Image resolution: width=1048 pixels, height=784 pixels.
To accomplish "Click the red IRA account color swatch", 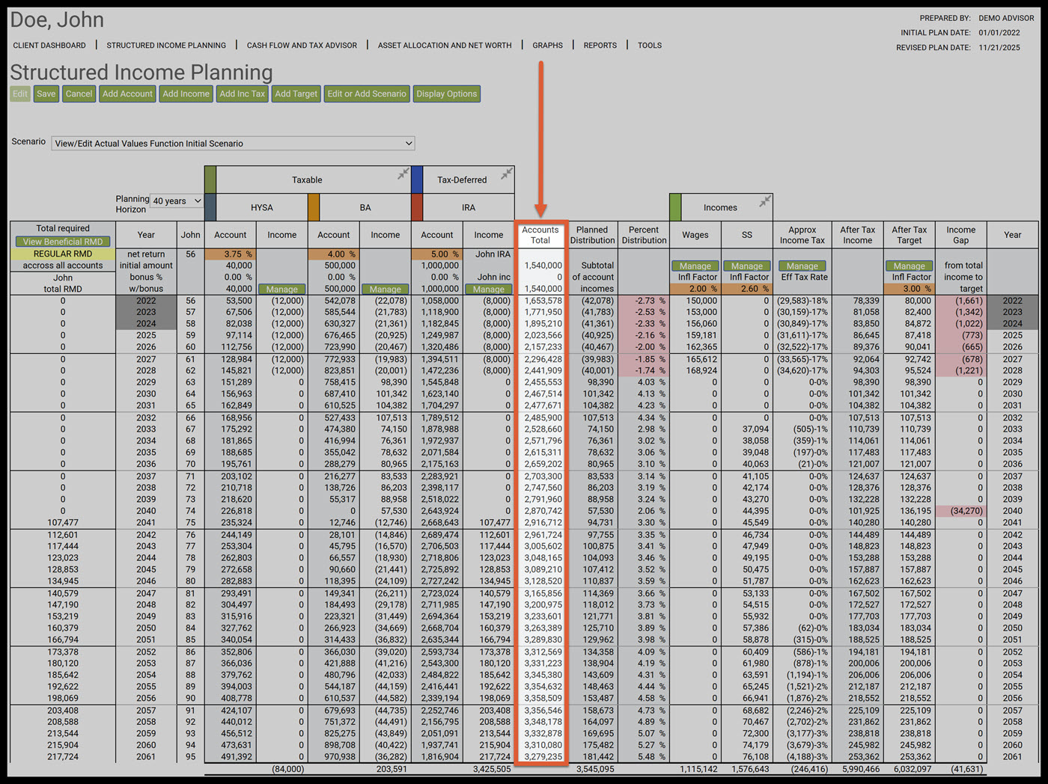I will [417, 207].
